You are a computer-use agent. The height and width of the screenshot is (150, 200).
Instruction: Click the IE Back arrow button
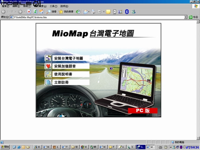[3, 12]
